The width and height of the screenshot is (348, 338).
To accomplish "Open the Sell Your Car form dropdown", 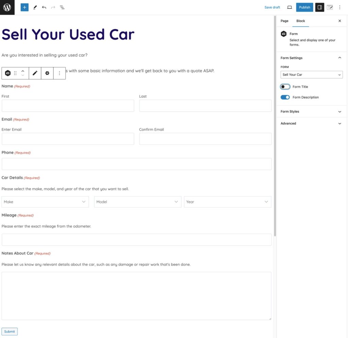I will (x=311, y=75).
